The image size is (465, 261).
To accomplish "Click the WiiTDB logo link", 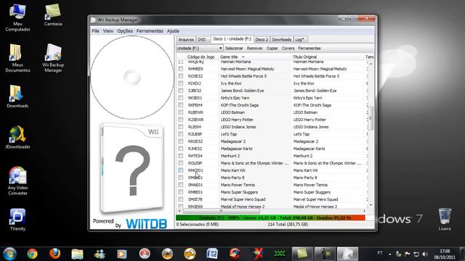I will (x=147, y=224).
